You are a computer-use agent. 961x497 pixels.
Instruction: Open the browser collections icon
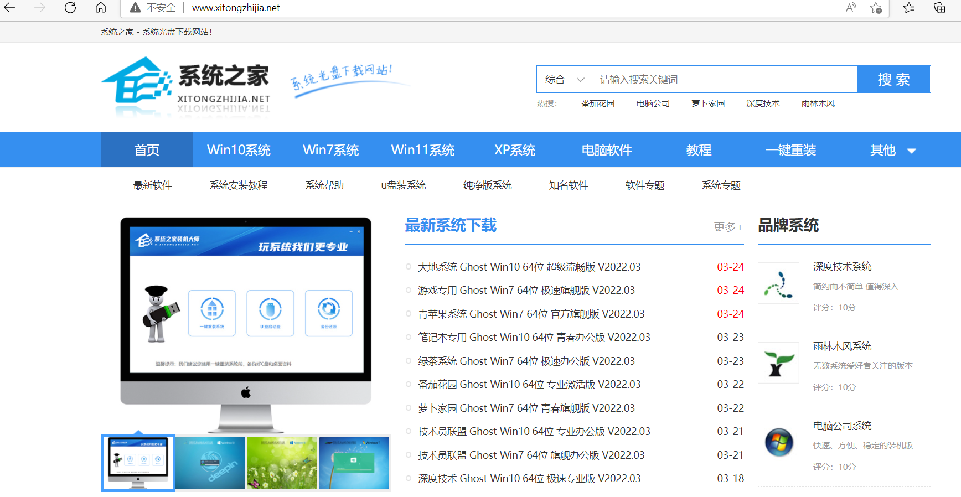939,8
